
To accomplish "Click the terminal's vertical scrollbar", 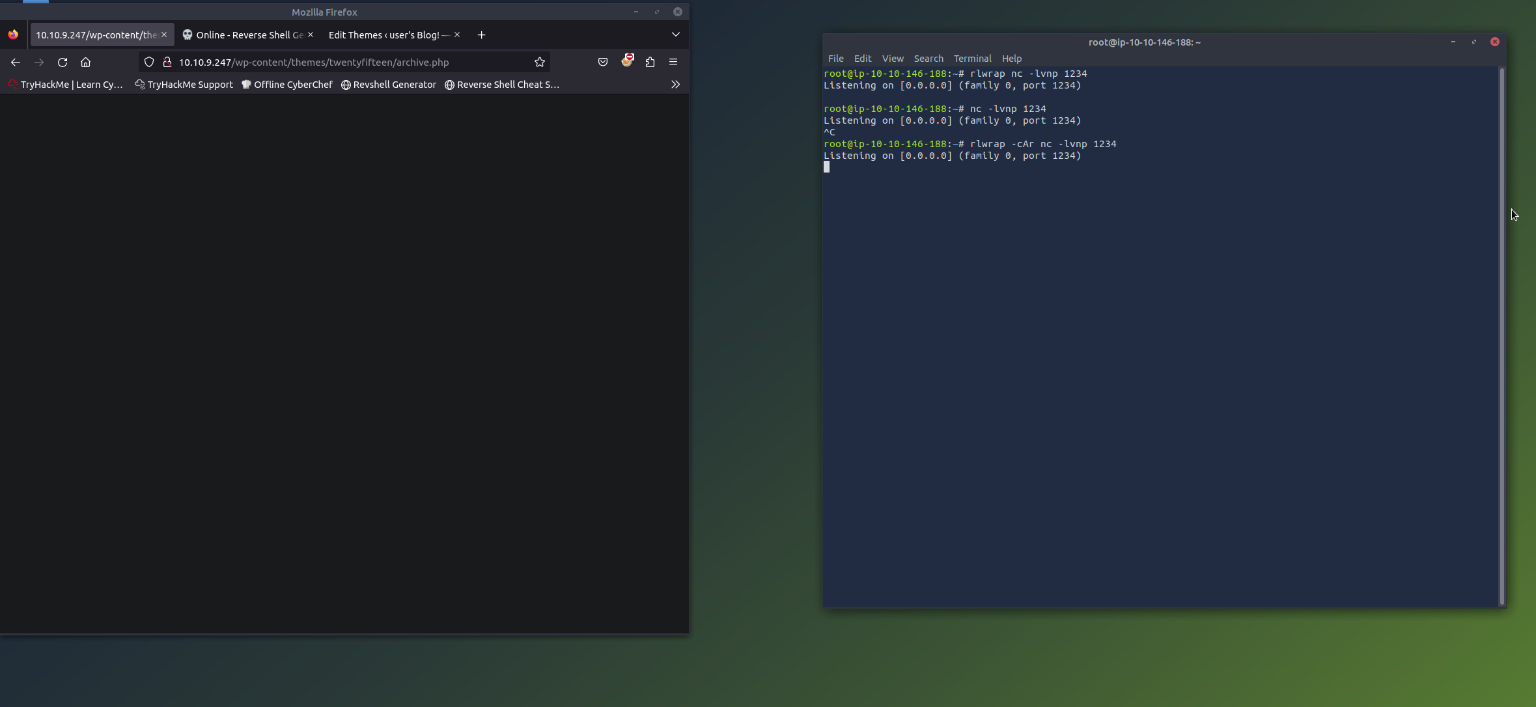I will [1501, 326].
